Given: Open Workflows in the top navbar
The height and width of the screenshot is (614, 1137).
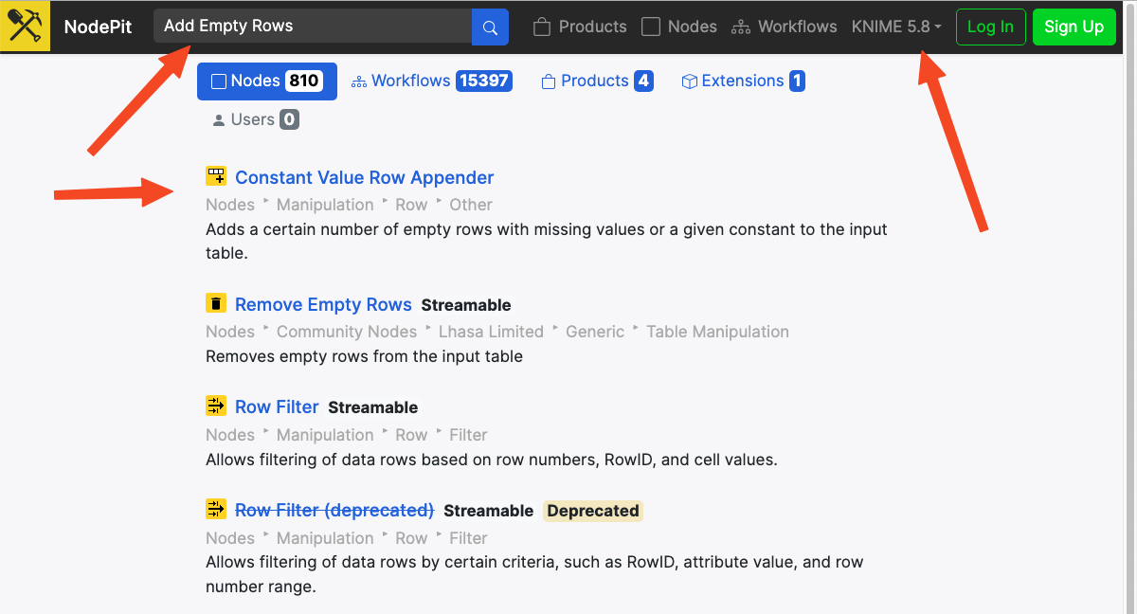Looking at the screenshot, I should pos(785,27).
